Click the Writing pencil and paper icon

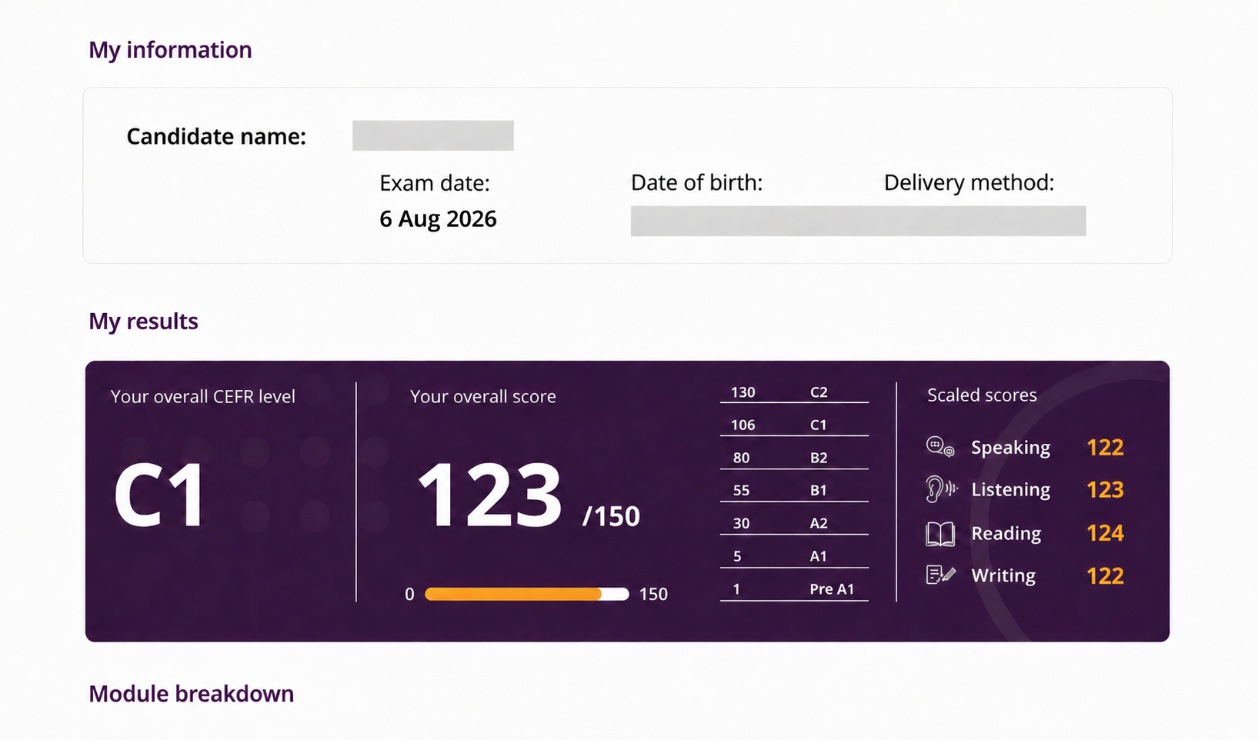941,575
